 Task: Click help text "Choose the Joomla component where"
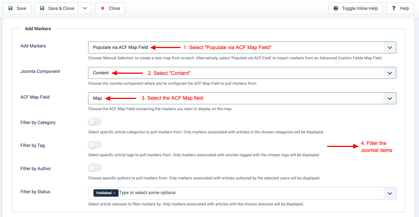[x=173, y=83]
